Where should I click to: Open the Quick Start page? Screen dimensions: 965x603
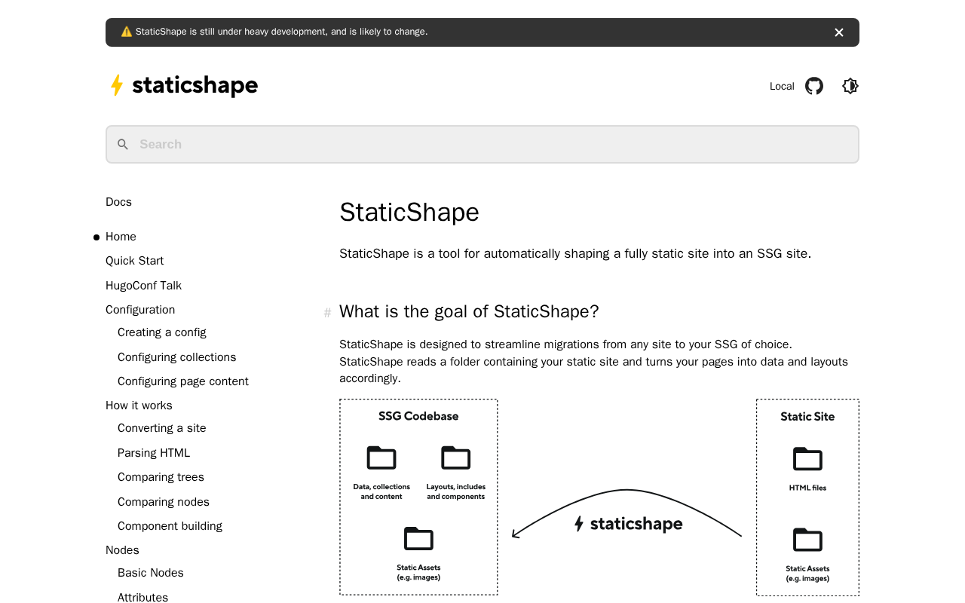pos(134,261)
